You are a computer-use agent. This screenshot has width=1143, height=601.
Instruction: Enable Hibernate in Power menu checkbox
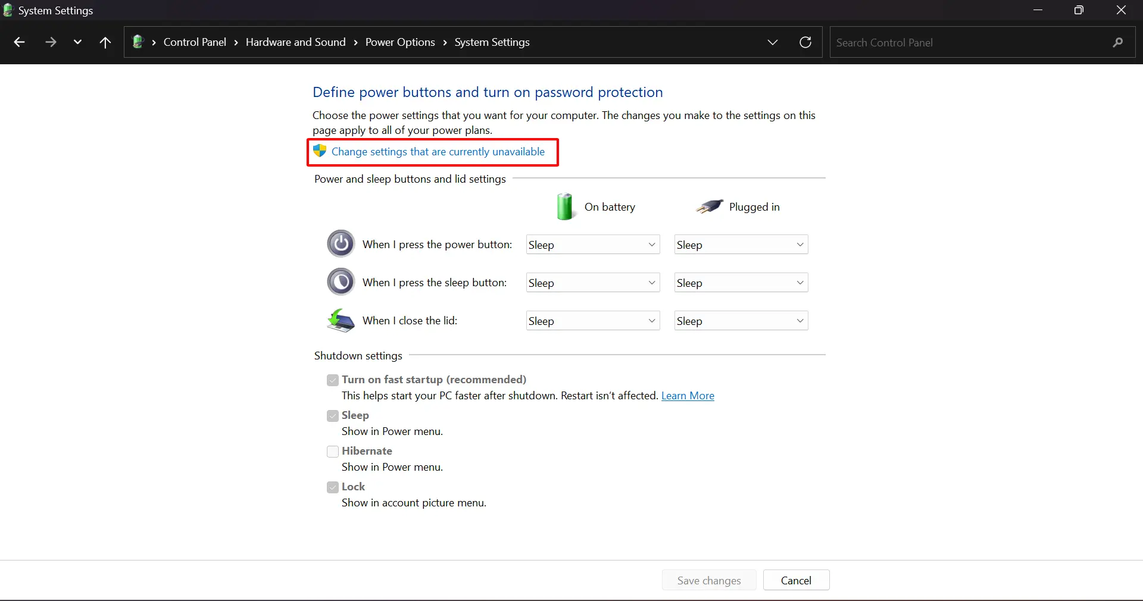(333, 451)
